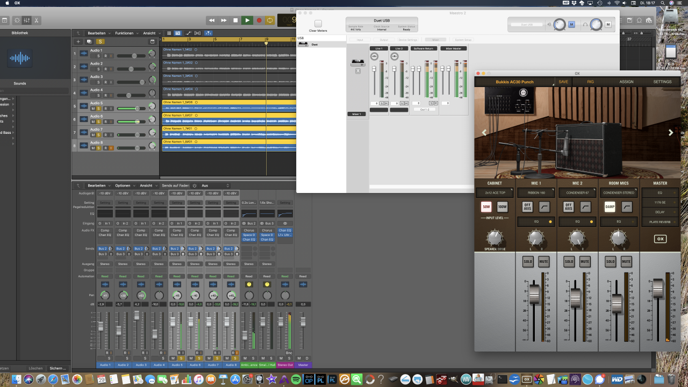Open the System Setup tab in Maestro

pos(463,40)
